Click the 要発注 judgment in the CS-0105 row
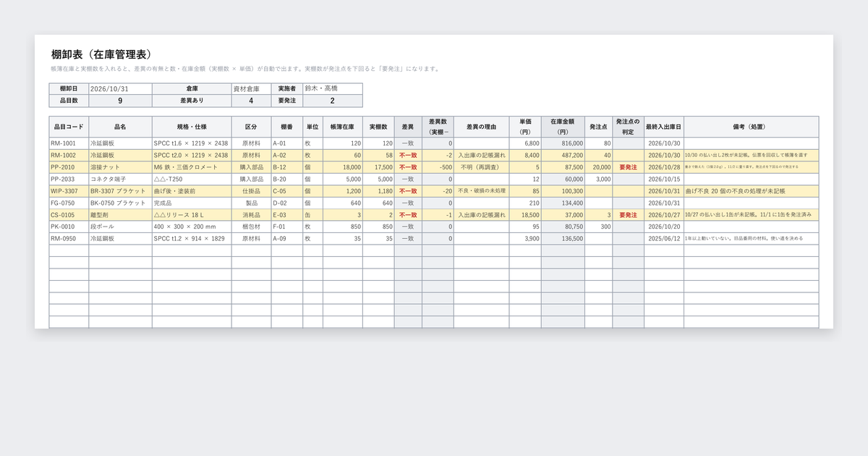 click(x=629, y=215)
